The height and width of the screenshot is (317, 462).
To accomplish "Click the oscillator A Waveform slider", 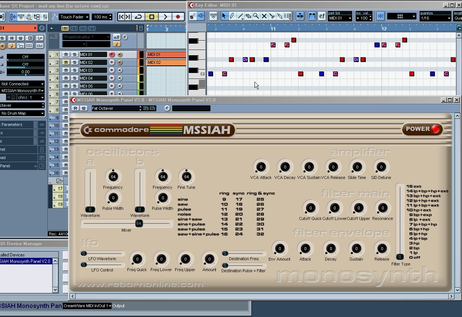I will [x=90, y=191].
